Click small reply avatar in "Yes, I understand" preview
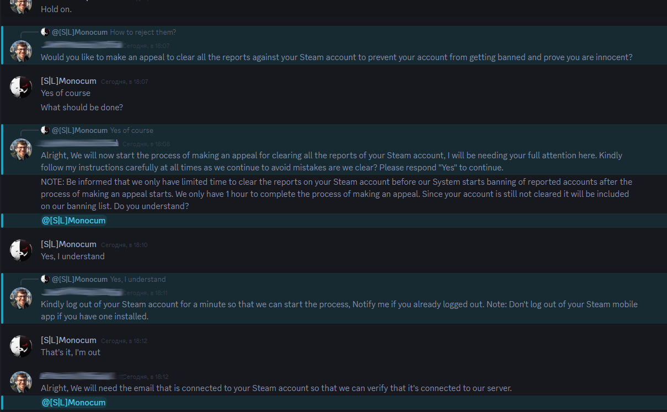 coord(45,279)
